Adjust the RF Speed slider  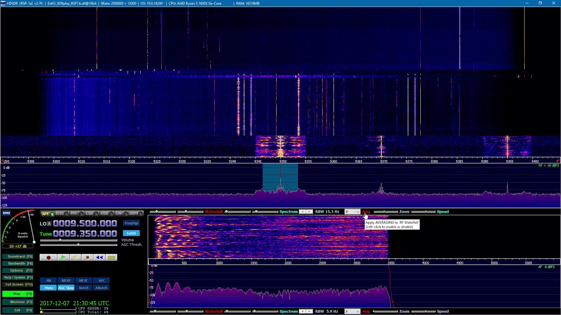[423, 212]
